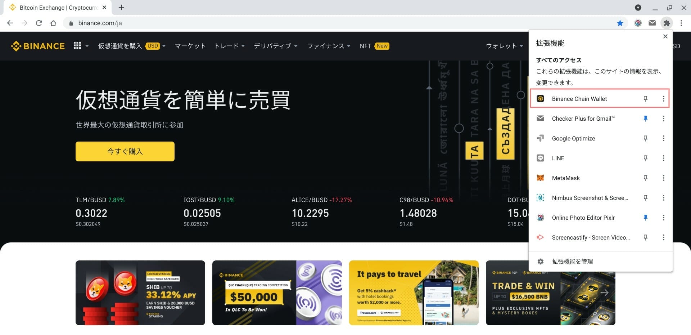691x335 pixels.
Task: Open トレード menu
Action: point(229,46)
